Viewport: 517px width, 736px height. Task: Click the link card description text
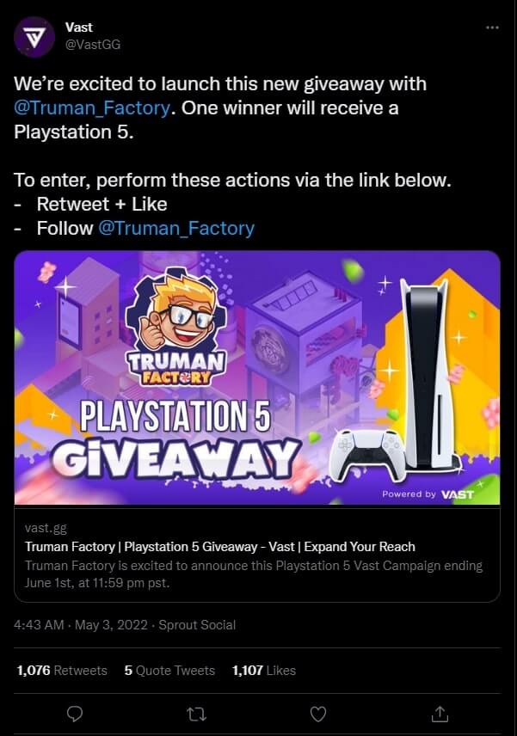254,574
